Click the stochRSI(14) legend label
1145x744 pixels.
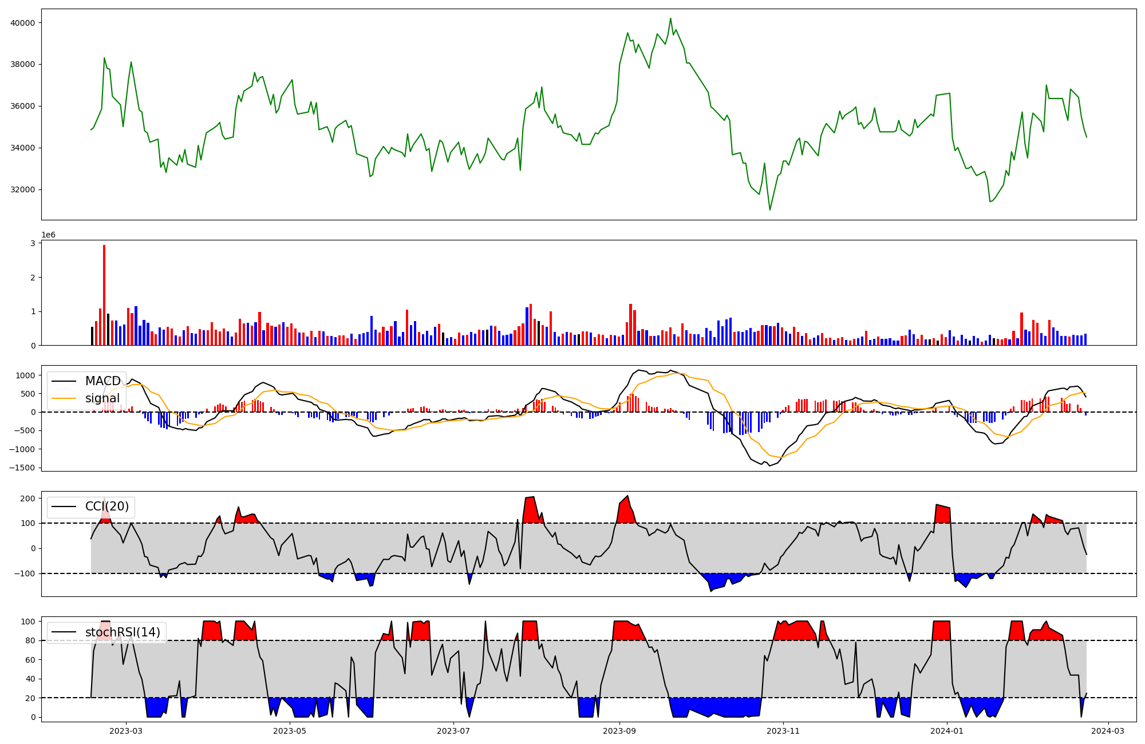123,632
